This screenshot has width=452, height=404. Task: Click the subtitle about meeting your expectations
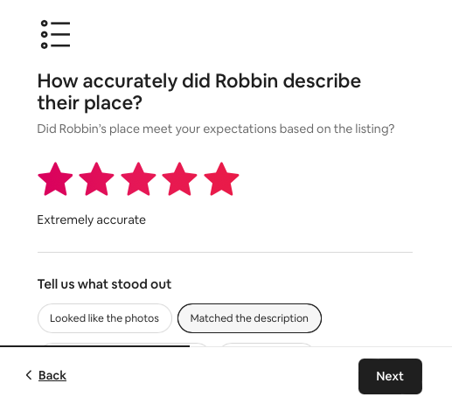216,129
